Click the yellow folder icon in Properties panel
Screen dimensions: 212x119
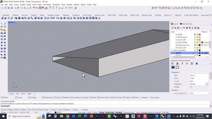pyautogui.click(x=187, y=63)
